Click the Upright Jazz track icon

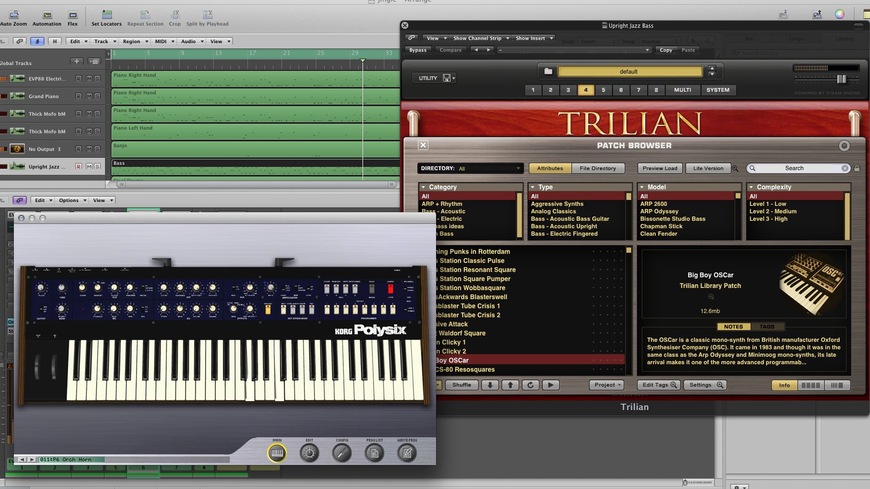coord(17,166)
